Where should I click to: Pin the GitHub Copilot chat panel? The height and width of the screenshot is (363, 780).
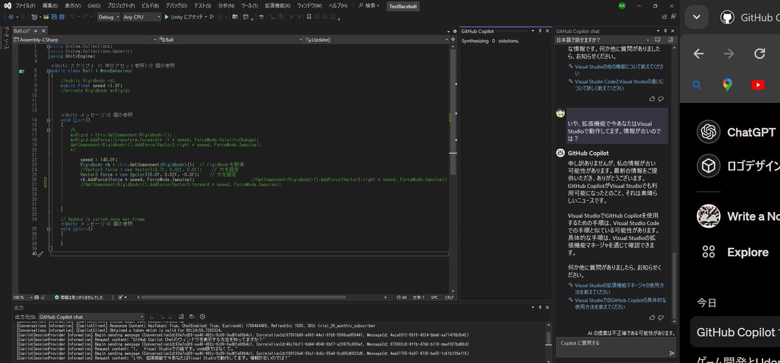666,31
